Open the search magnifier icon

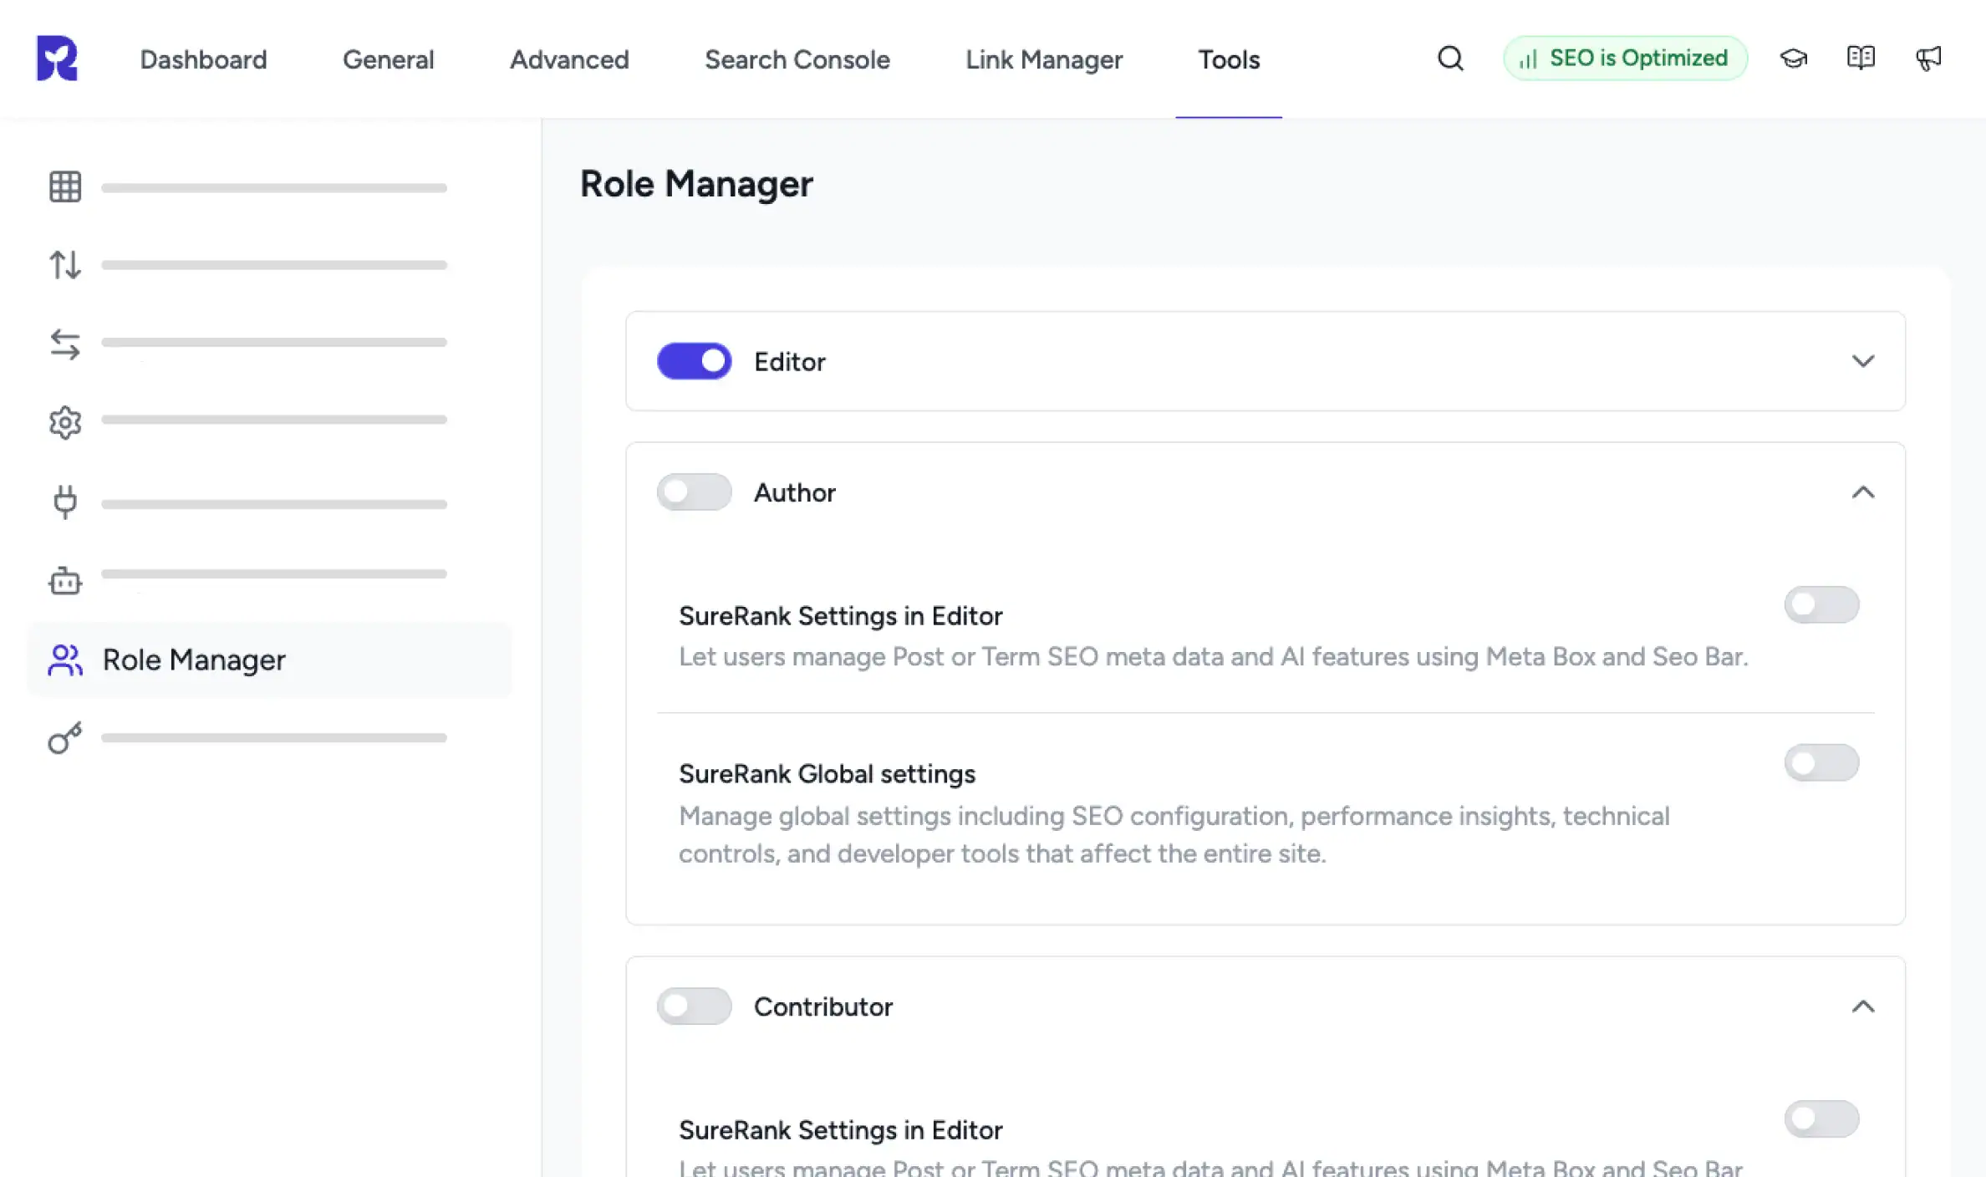coord(1450,59)
